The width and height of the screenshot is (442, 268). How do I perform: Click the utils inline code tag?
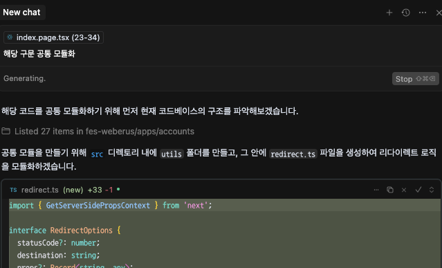pos(172,154)
